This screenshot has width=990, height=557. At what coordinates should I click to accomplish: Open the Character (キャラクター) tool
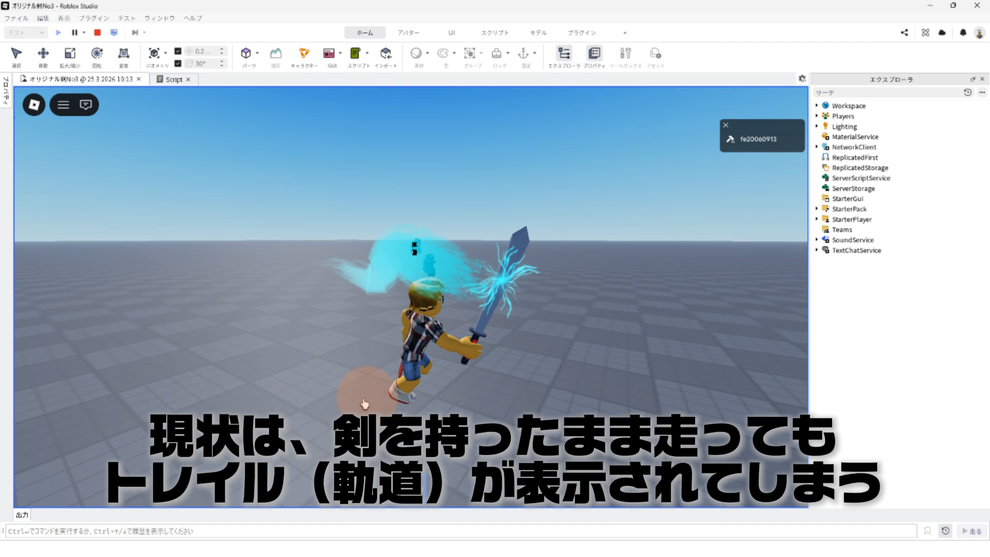pos(304,54)
